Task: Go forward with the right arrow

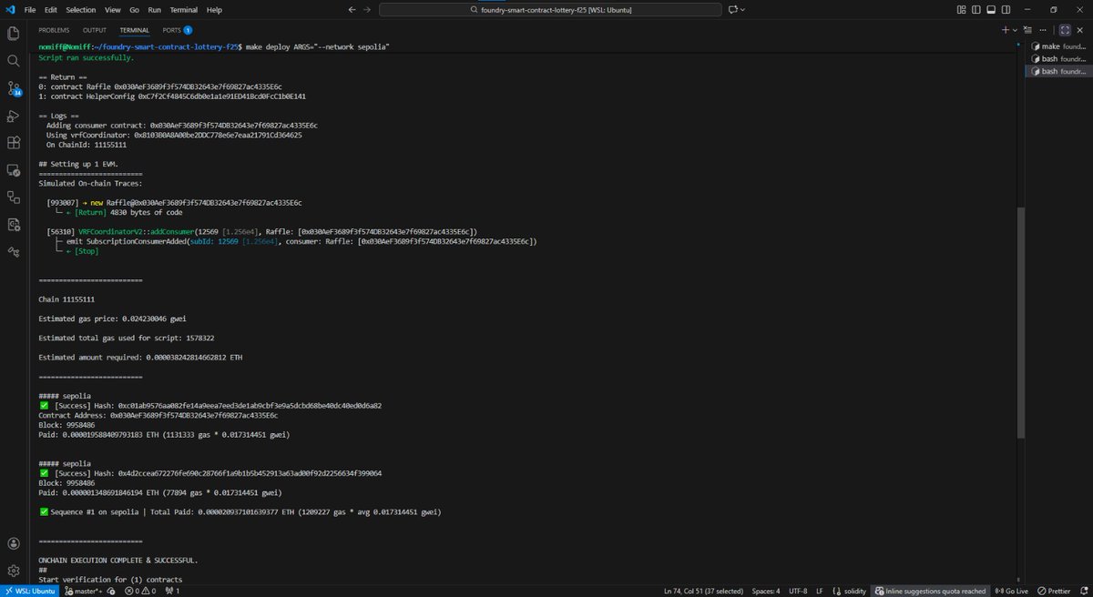Action: [x=369, y=9]
